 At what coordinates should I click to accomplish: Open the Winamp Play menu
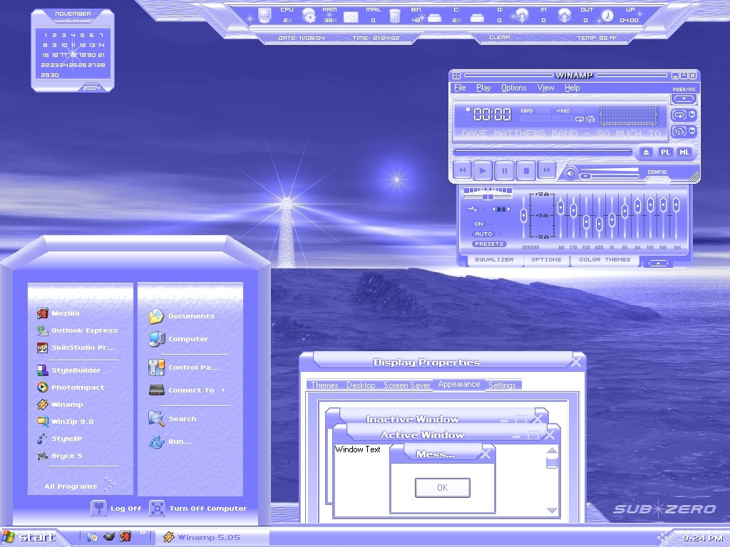[x=483, y=88]
